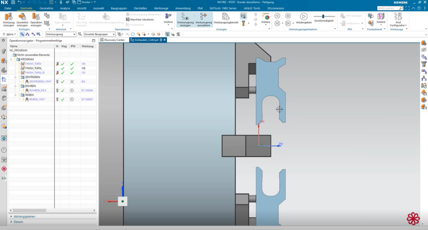
Task: Switch to the Ansicht ribbon tab
Action: pos(82,9)
